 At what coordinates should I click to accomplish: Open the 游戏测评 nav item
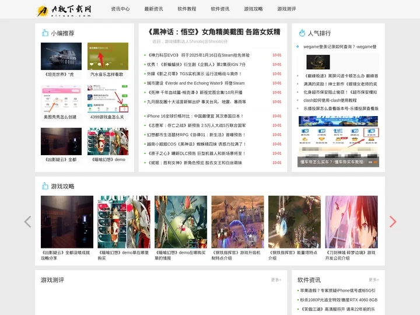[x=286, y=9]
